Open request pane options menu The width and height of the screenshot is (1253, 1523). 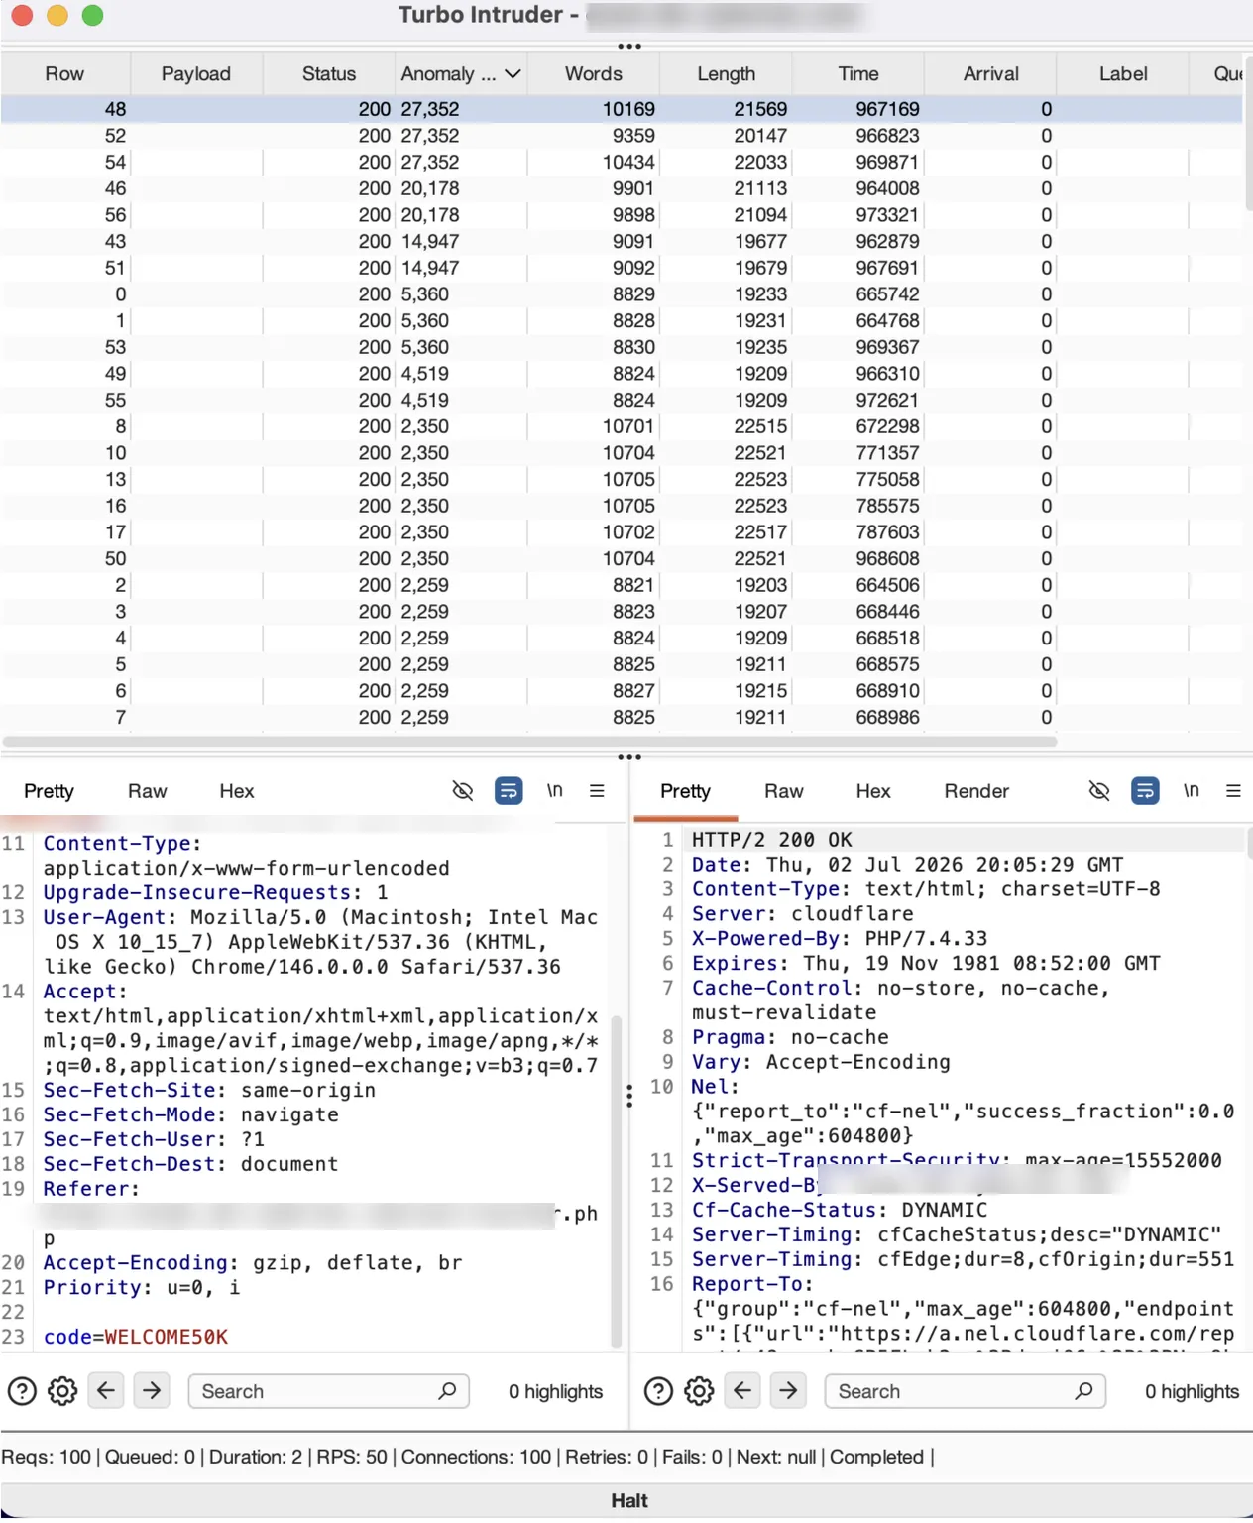pos(597,791)
